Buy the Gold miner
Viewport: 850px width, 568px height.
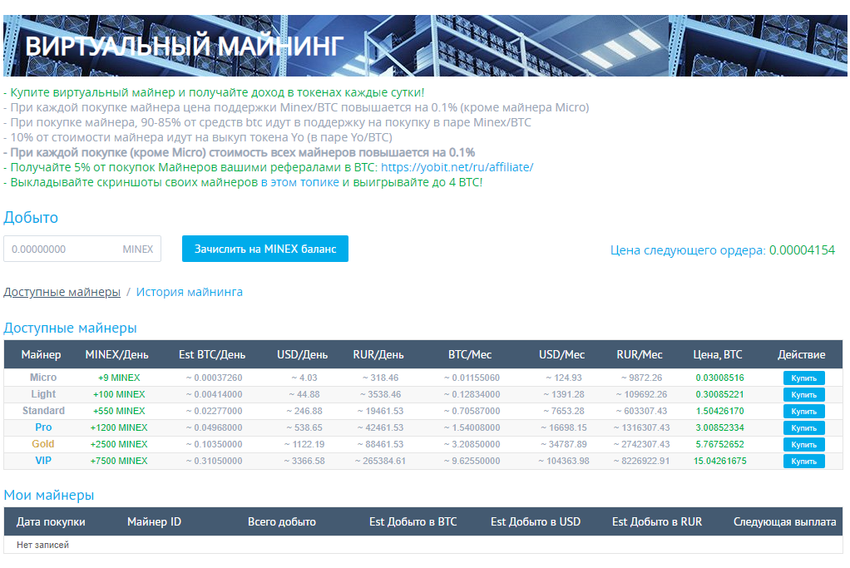(x=803, y=444)
